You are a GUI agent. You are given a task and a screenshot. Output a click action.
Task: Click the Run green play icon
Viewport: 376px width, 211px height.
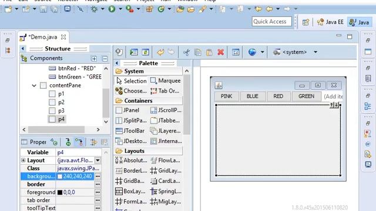(x=112, y=9)
